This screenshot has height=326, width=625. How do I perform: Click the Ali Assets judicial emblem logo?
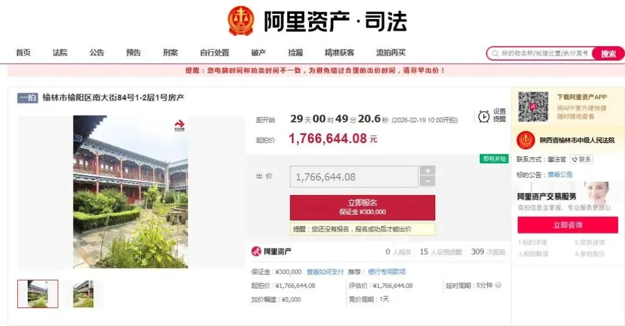(x=241, y=20)
